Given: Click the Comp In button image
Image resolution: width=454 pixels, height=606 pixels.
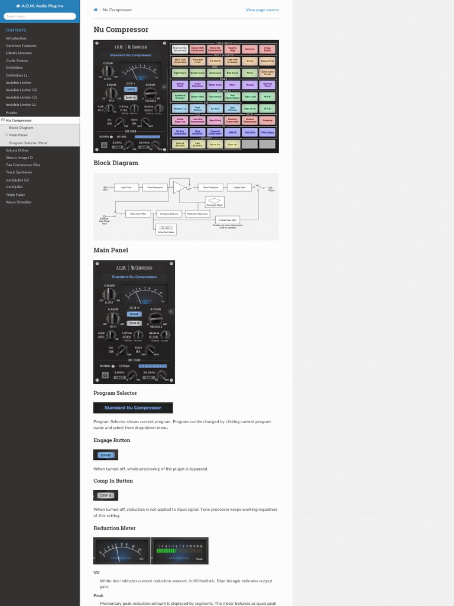Looking at the screenshot, I should pyautogui.click(x=106, y=495).
